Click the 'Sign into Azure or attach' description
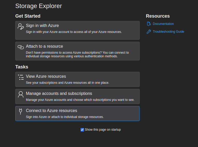This screenshot has width=198, height=147. click(65, 117)
